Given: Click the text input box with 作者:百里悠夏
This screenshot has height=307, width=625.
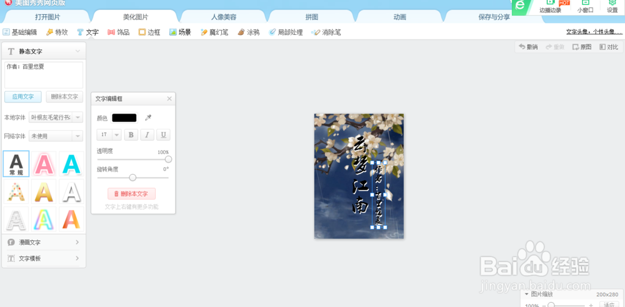Looking at the screenshot, I should (x=44, y=75).
